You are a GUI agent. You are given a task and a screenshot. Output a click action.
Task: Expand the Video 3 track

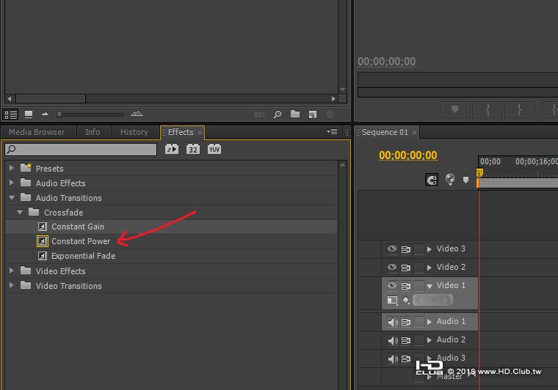[430, 249]
